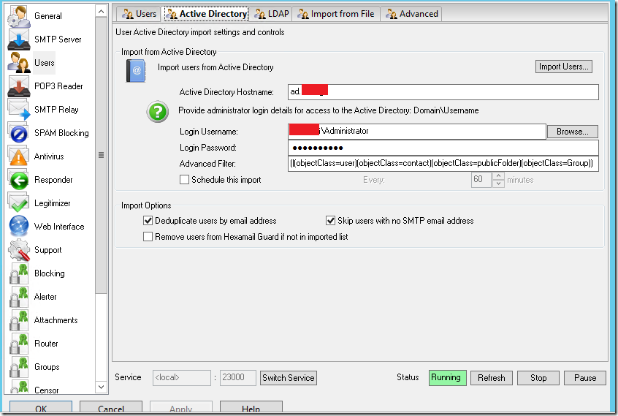The width and height of the screenshot is (618, 416).
Task: Toggle Skip users with no SMTP email
Action: click(x=330, y=221)
